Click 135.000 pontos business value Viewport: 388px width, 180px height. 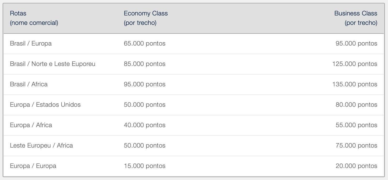[355, 84]
